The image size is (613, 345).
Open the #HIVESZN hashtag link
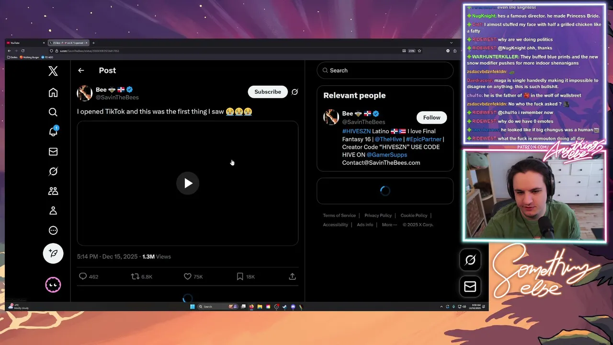pyautogui.click(x=356, y=131)
